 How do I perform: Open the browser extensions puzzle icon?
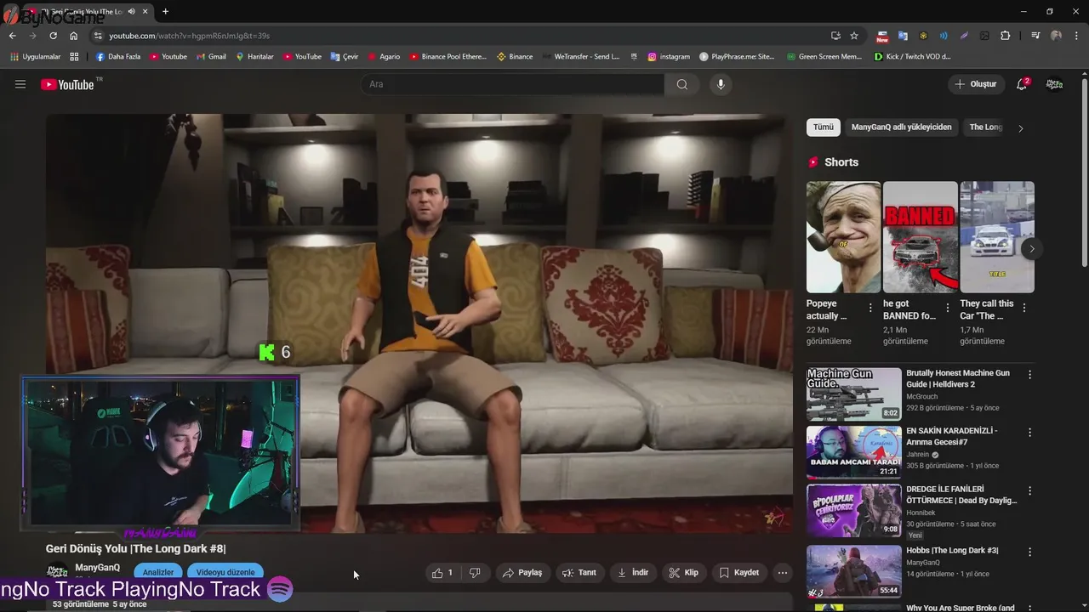(x=1006, y=36)
